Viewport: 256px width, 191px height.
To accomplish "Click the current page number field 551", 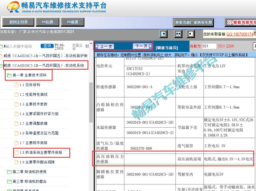I will [209, 46].
